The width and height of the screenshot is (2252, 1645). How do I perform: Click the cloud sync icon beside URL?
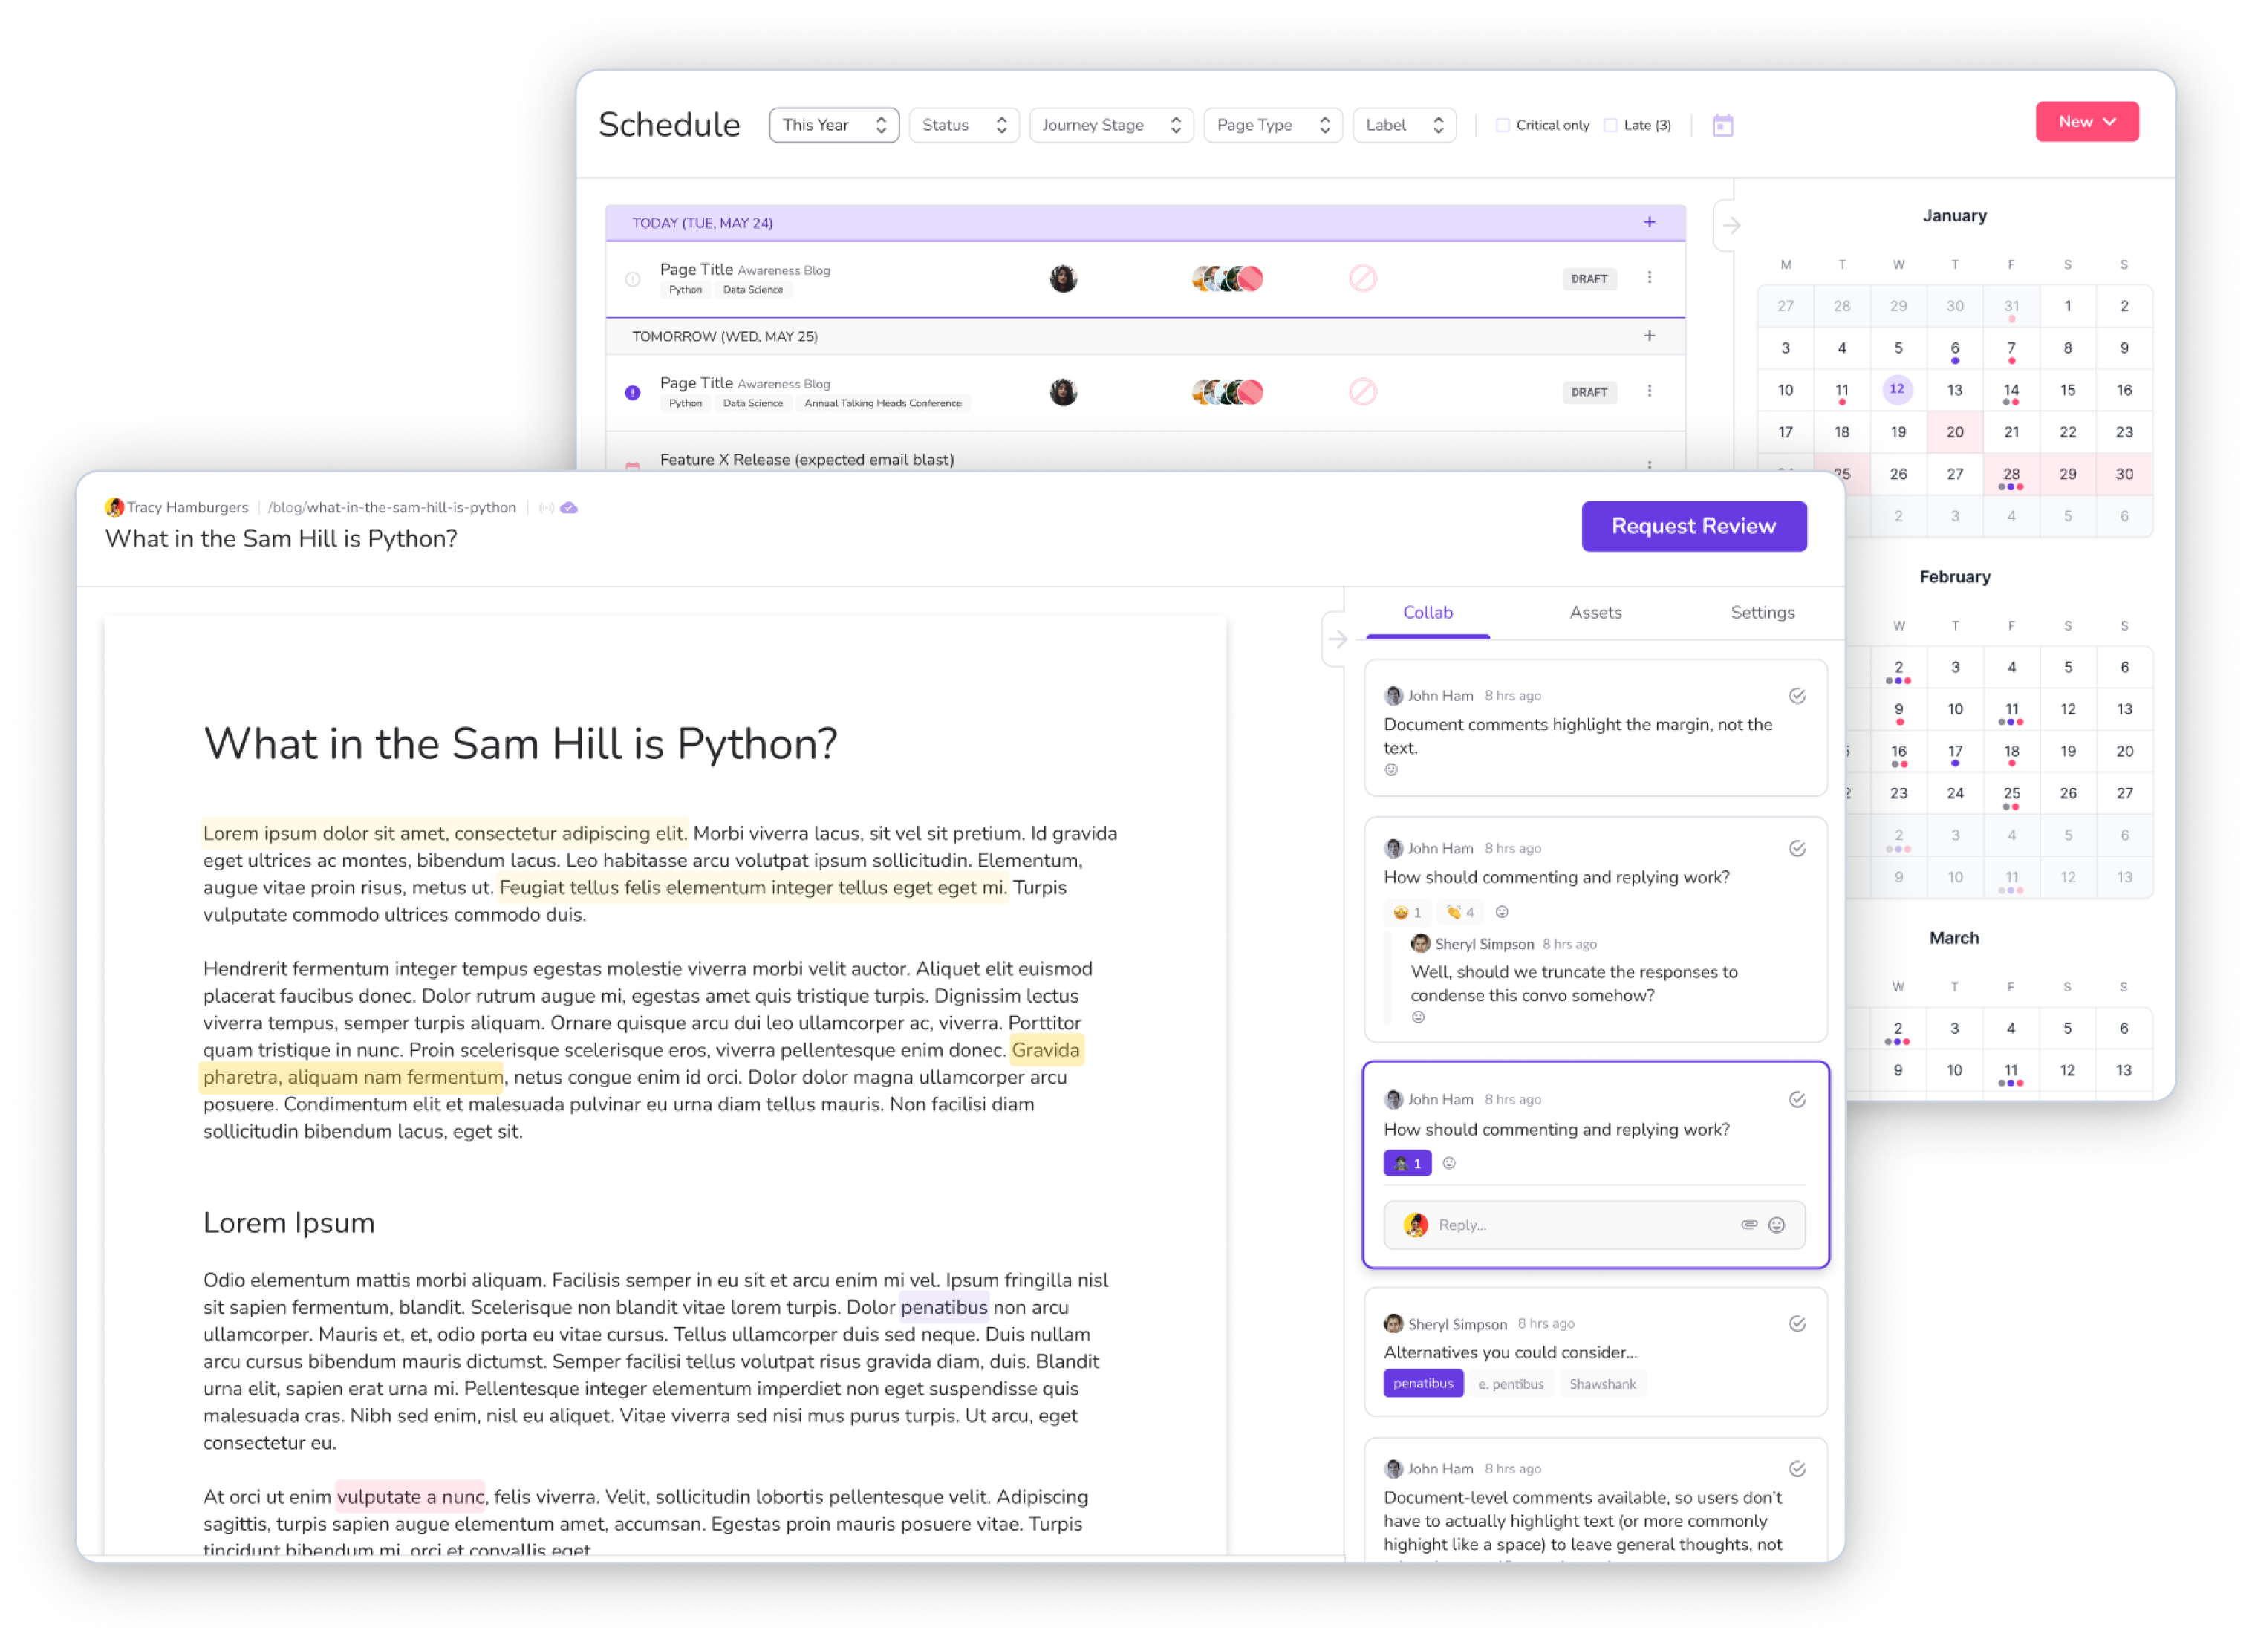point(568,508)
